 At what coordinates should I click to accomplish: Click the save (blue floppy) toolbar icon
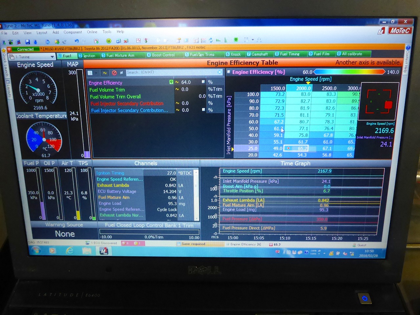[x=27, y=42]
